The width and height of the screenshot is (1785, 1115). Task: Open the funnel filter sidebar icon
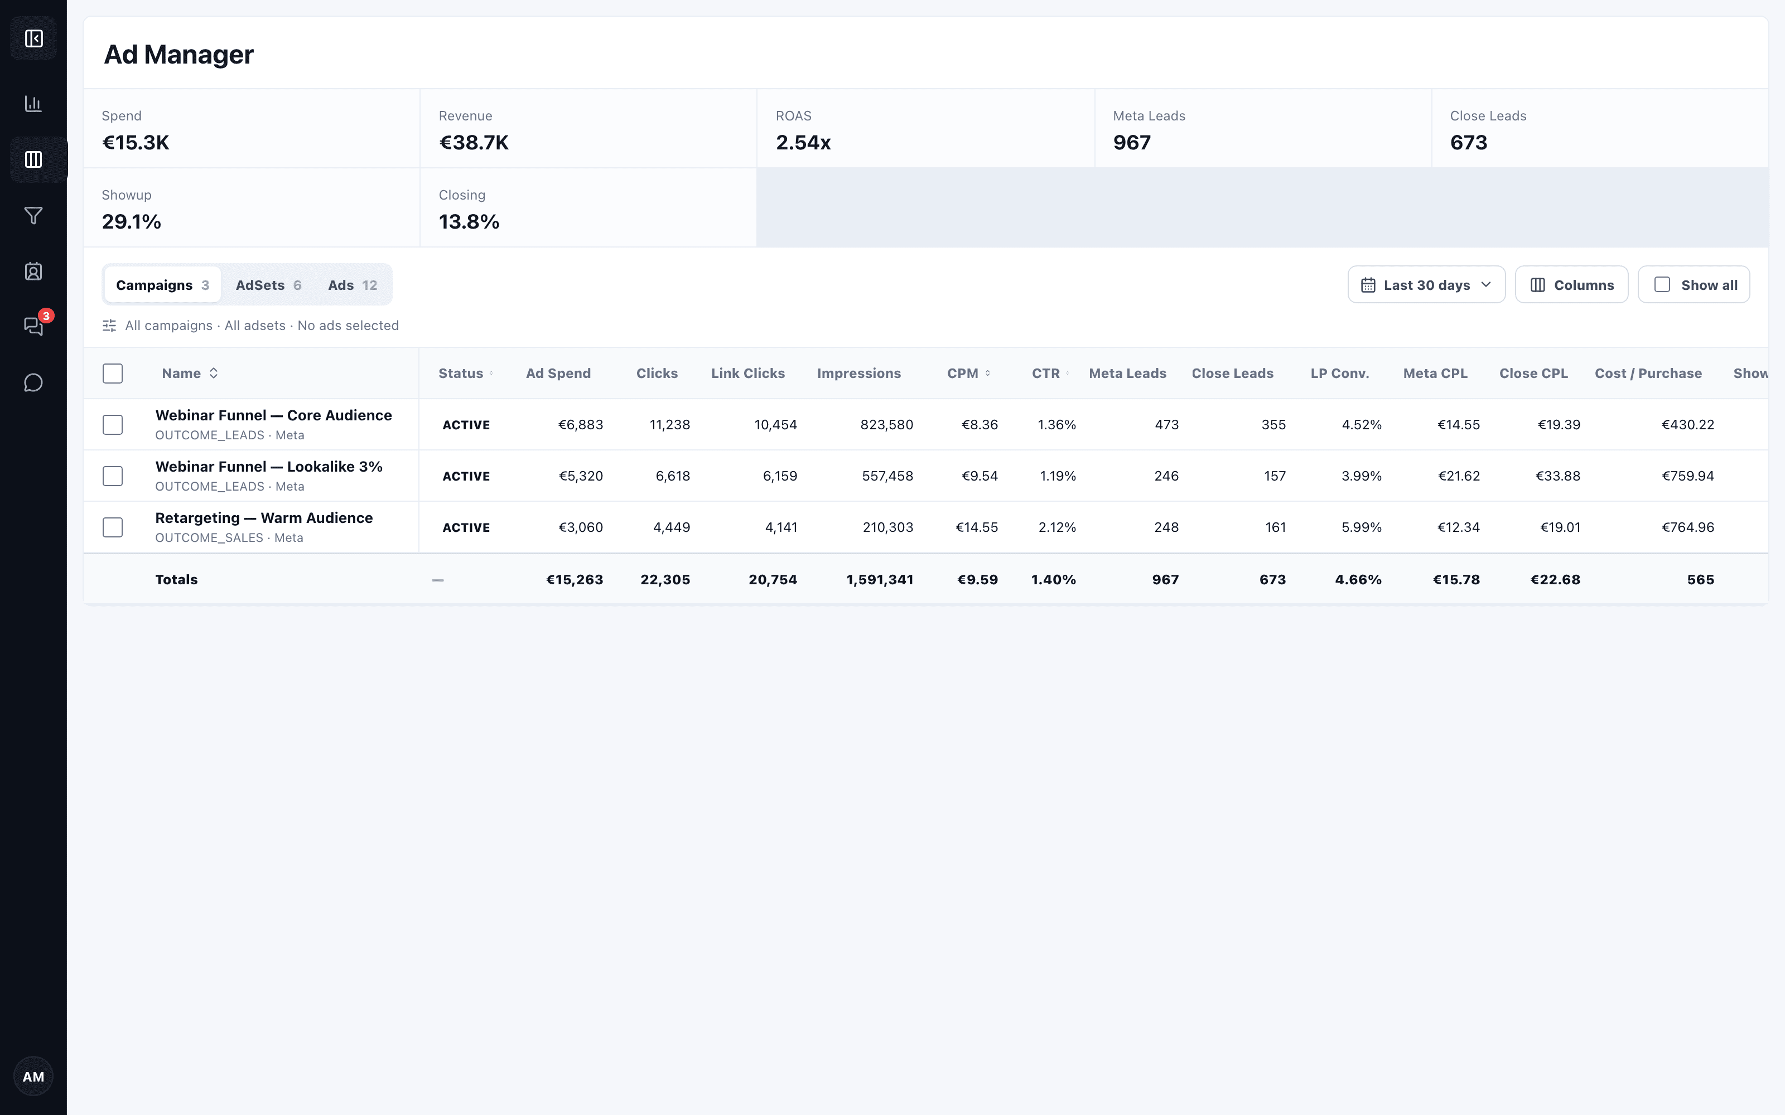point(33,215)
